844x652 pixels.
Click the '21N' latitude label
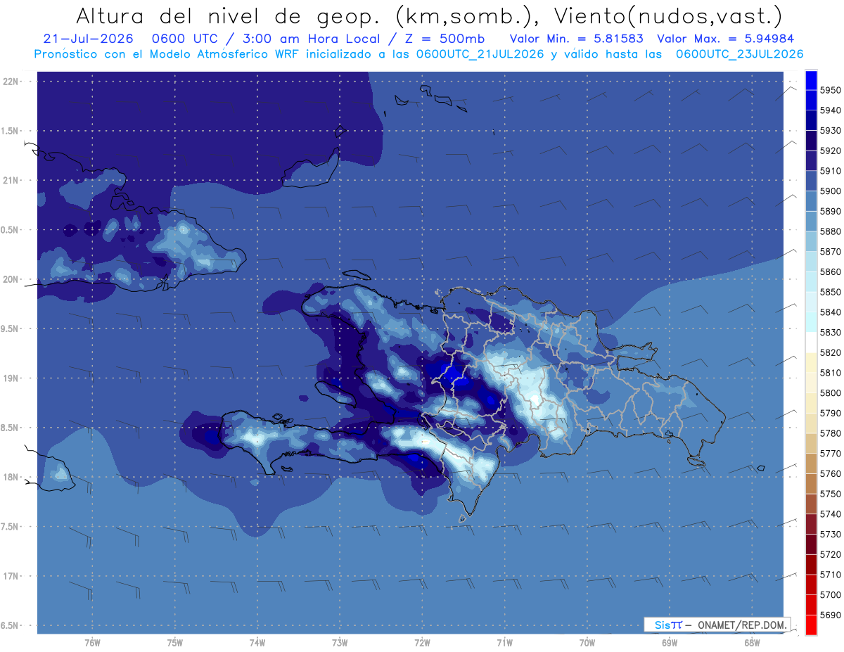tap(12, 180)
